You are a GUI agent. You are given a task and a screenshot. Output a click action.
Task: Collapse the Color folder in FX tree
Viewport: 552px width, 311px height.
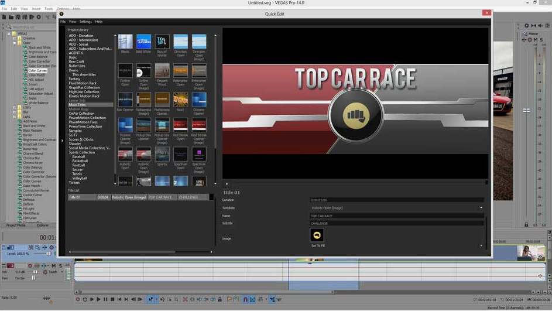(x=15, y=43)
